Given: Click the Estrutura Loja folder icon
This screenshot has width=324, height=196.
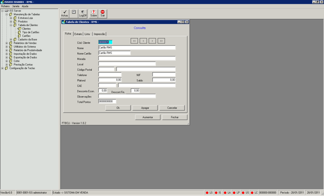Looking at the screenshot, I should coord(15,18).
